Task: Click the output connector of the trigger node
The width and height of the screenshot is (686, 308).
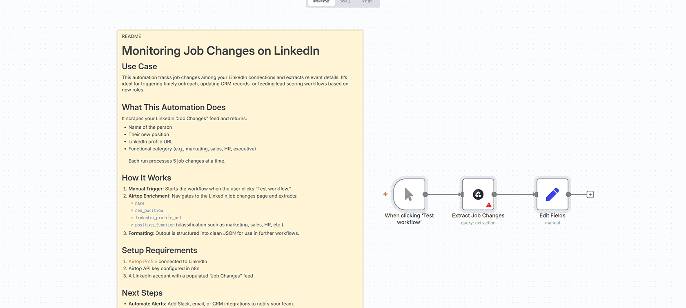Action: click(x=425, y=194)
